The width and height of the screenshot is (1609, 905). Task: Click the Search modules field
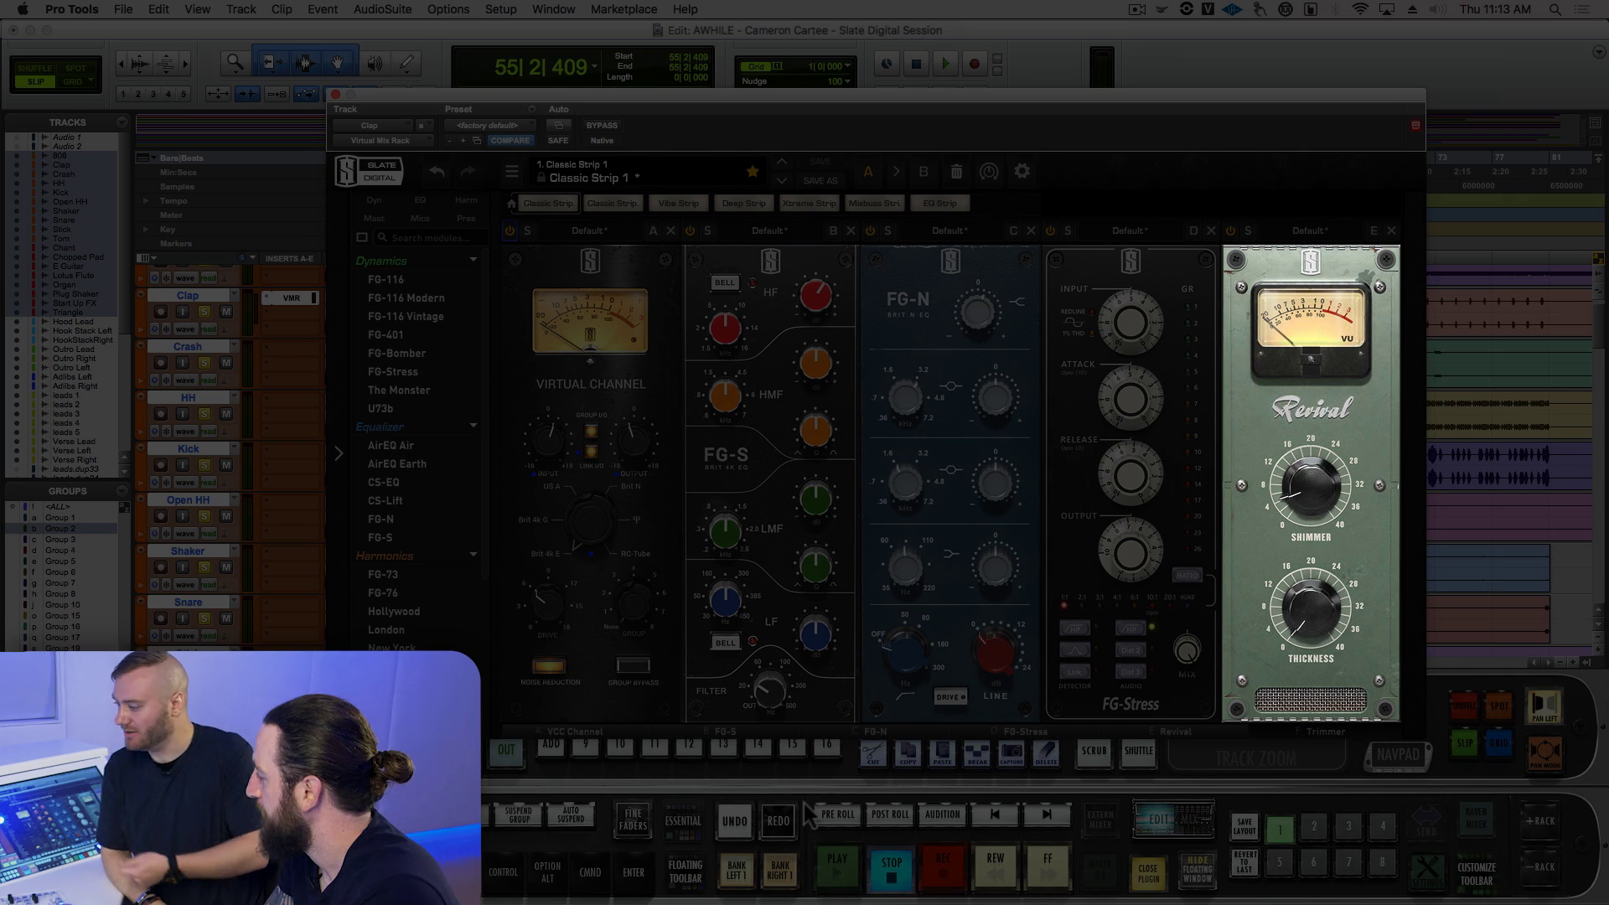pyautogui.click(x=429, y=238)
